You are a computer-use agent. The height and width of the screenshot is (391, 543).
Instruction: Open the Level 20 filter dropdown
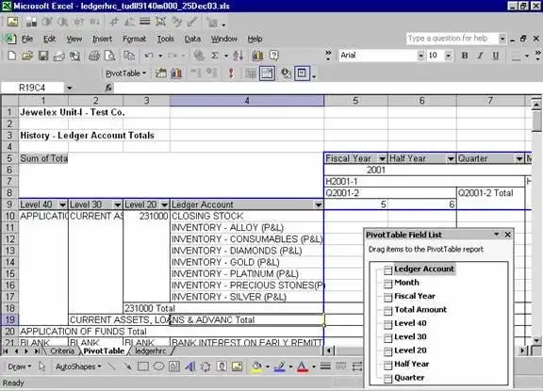pos(164,204)
